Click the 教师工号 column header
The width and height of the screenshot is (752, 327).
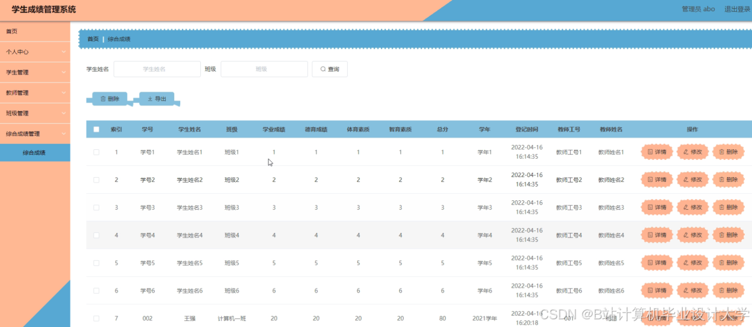click(x=568, y=129)
